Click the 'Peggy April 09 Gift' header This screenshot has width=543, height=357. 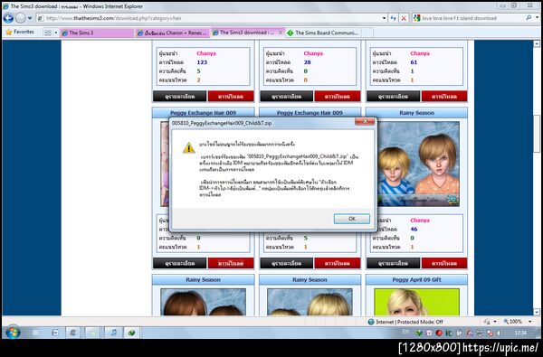416,279
